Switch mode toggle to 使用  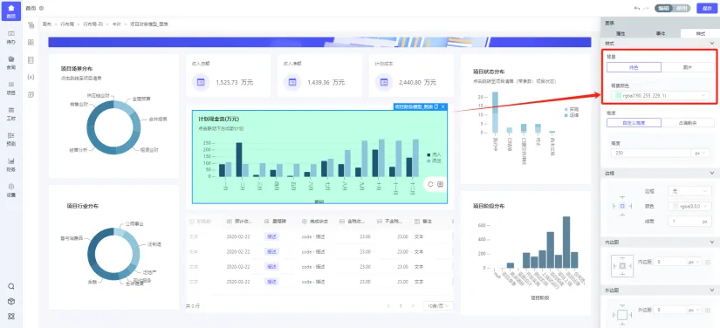pos(682,8)
